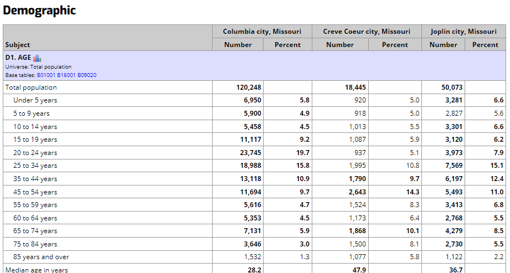Select the Total population row label
510x273 pixels.
click(31, 87)
